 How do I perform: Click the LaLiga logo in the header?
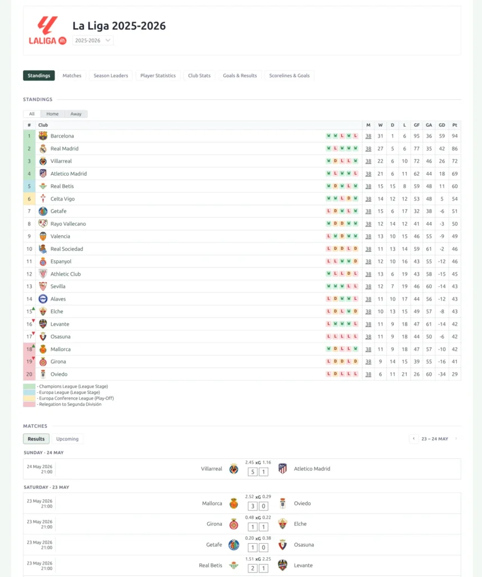47,30
